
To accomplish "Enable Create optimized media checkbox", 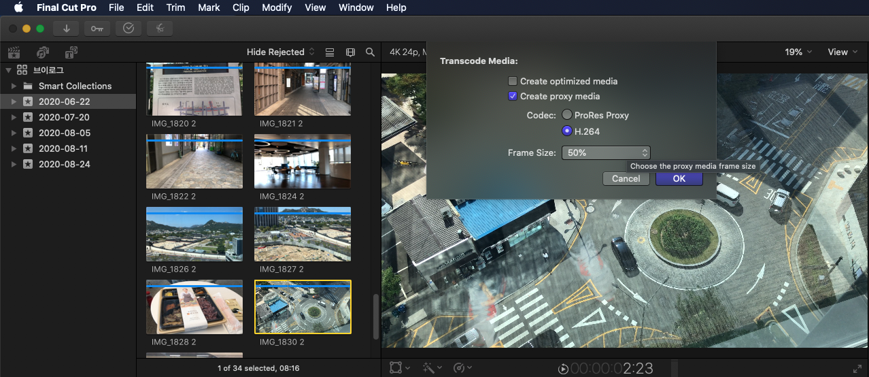I will pos(513,81).
